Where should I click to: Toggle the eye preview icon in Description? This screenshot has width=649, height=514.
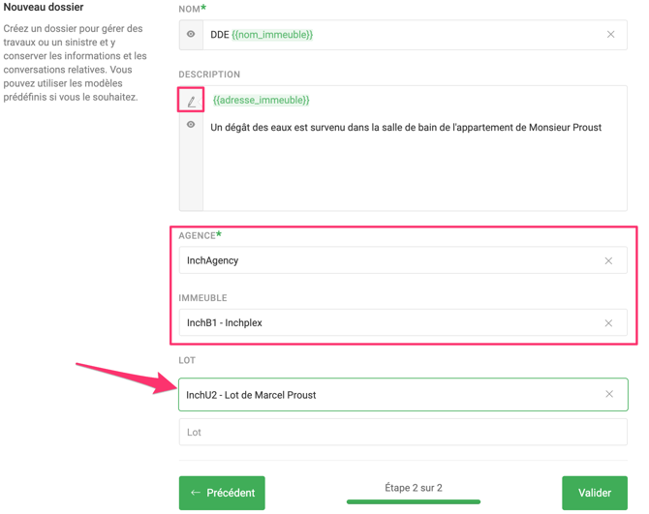(191, 125)
